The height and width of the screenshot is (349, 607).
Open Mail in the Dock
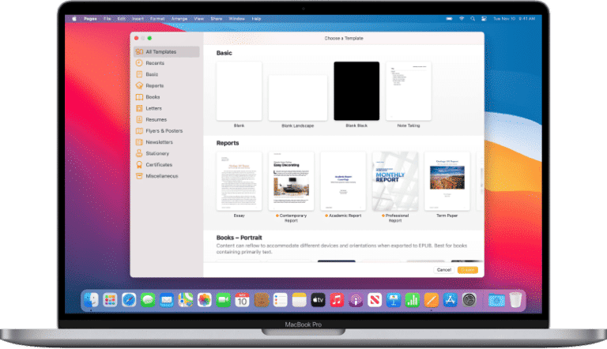167,300
